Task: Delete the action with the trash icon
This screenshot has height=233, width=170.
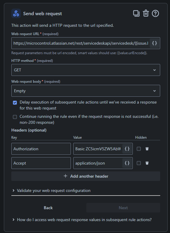Action: tap(146, 13)
